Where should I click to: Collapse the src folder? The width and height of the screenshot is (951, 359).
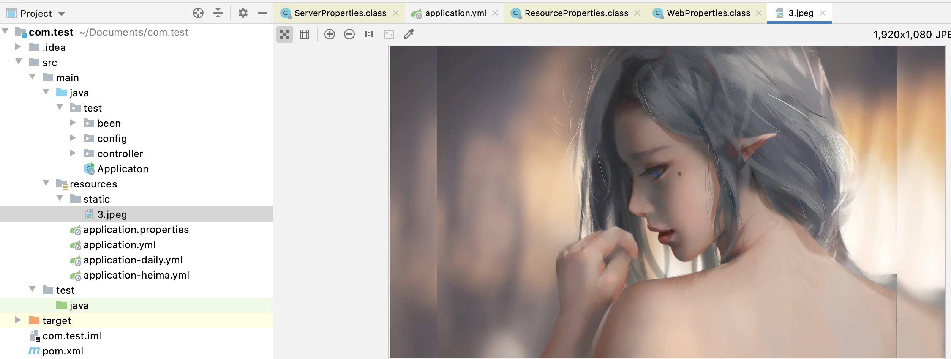19,61
